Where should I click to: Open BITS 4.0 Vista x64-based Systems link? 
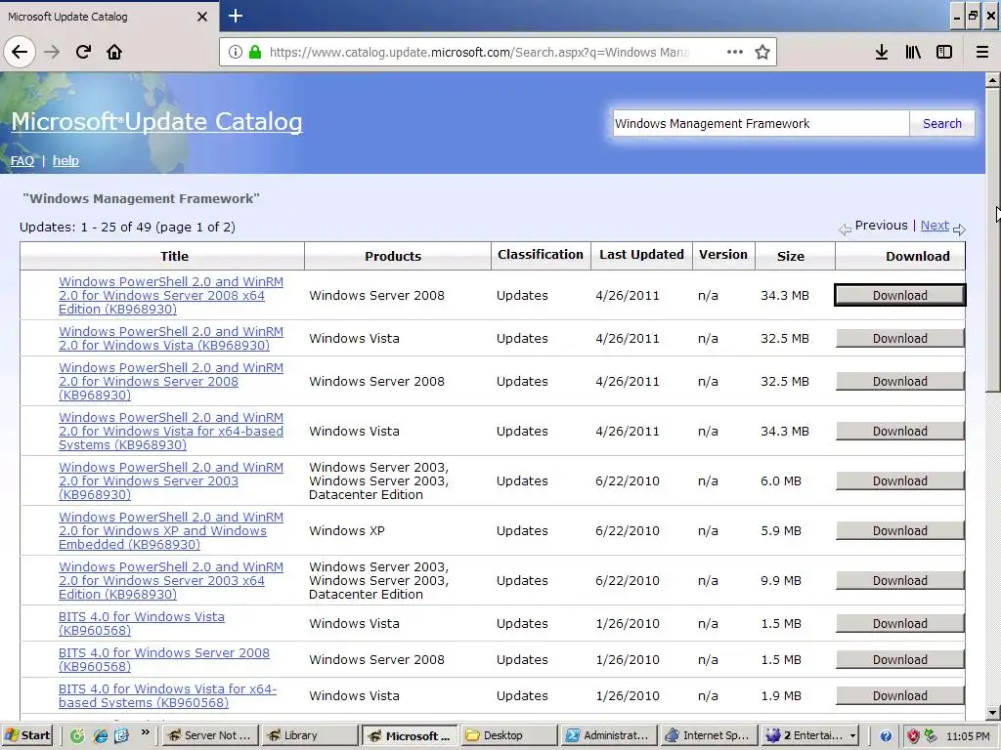(x=167, y=695)
